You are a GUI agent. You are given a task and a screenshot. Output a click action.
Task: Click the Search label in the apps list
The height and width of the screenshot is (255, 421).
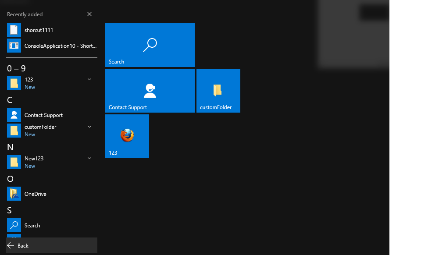tap(32, 226)
